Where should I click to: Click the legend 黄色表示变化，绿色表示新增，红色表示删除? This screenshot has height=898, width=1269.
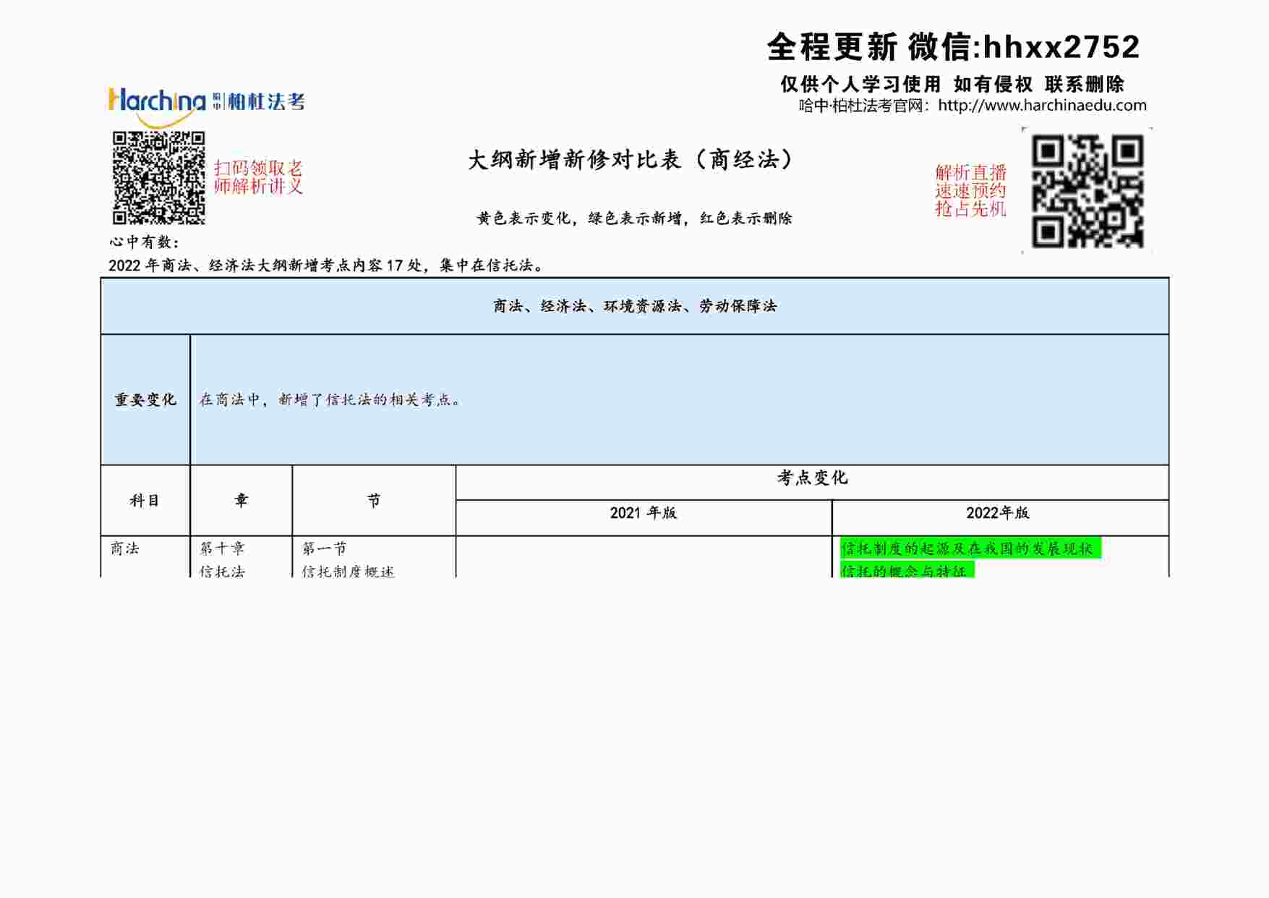tap(635, 219)
